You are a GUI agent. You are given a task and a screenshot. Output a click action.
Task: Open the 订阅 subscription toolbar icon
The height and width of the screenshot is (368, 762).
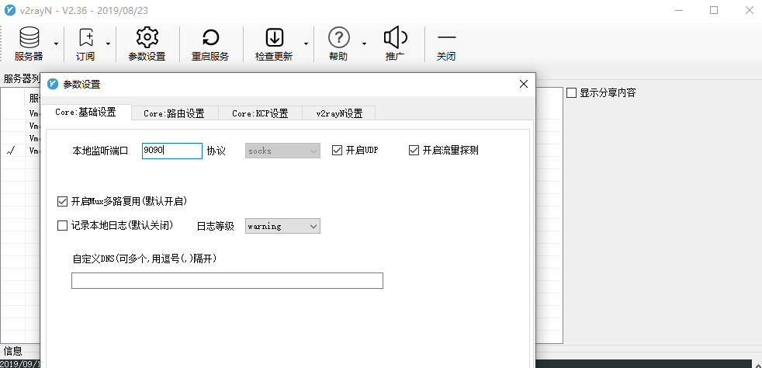click(x=85, y=43)
